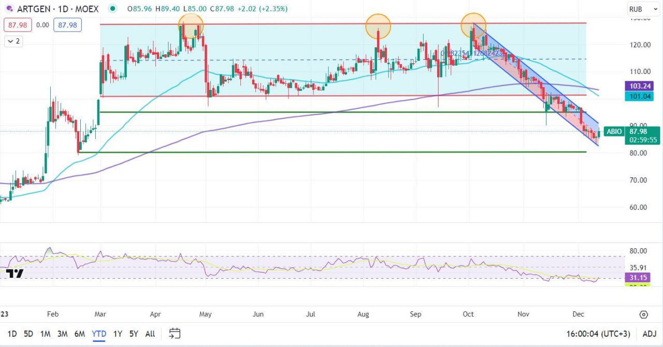The height and width of the screenshot is (347, 663).
Task: Select the orange circle marking October peak
Action: [473, 26]
